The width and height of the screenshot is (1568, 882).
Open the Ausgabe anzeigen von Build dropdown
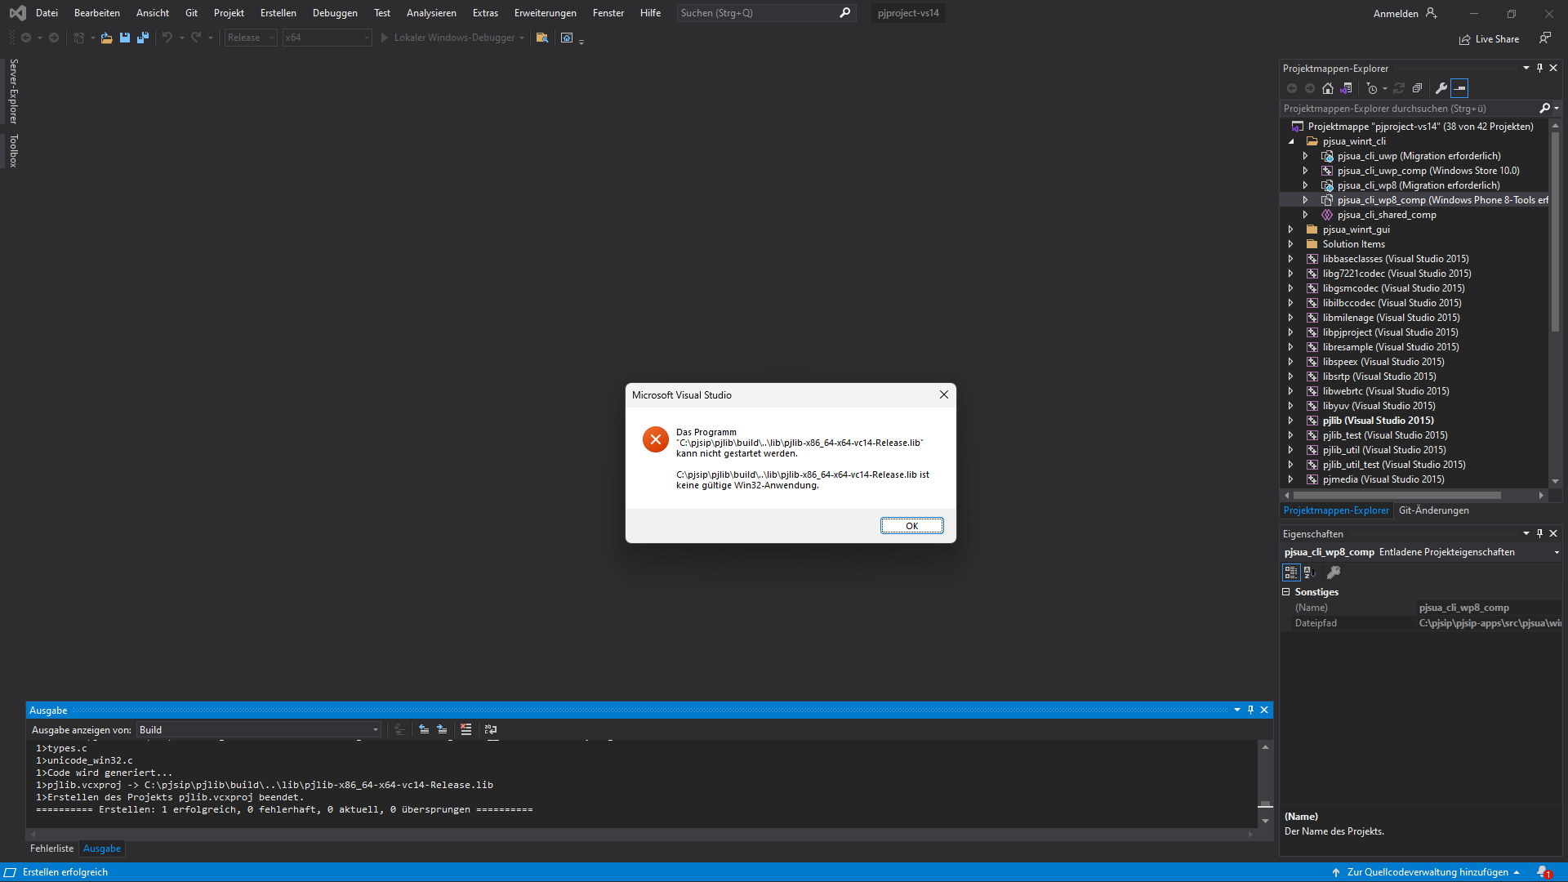tap(259, 730)
